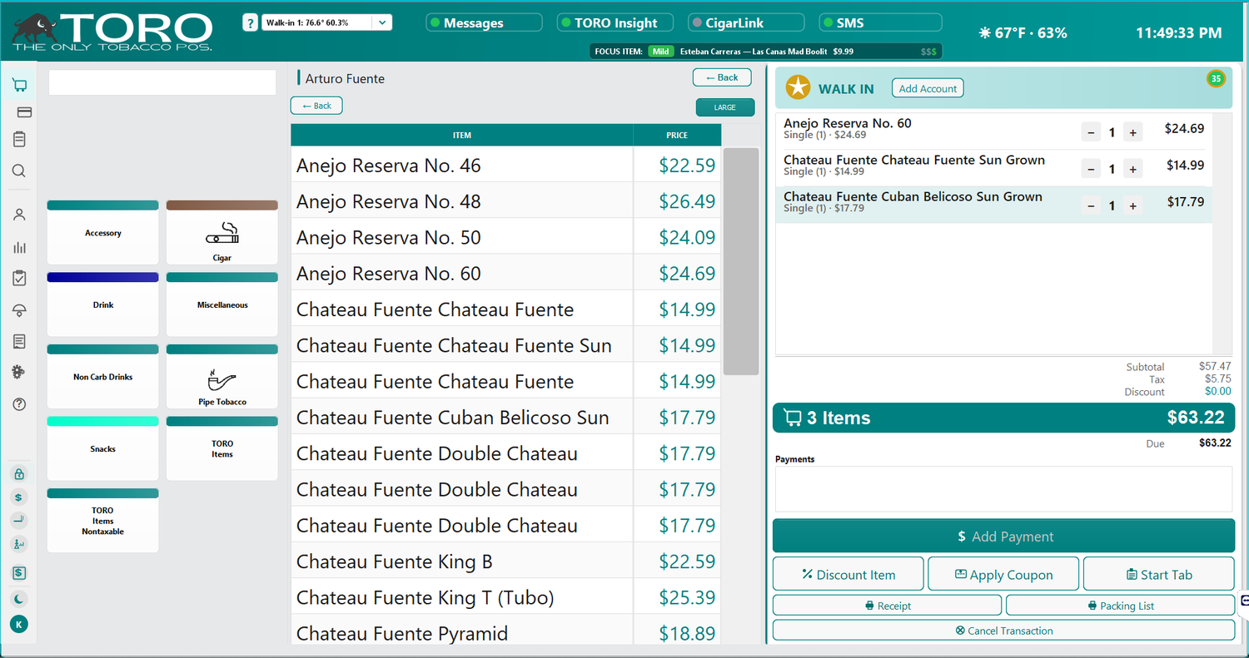
Task: Print the Packing List
Action: click(1120, 606)
